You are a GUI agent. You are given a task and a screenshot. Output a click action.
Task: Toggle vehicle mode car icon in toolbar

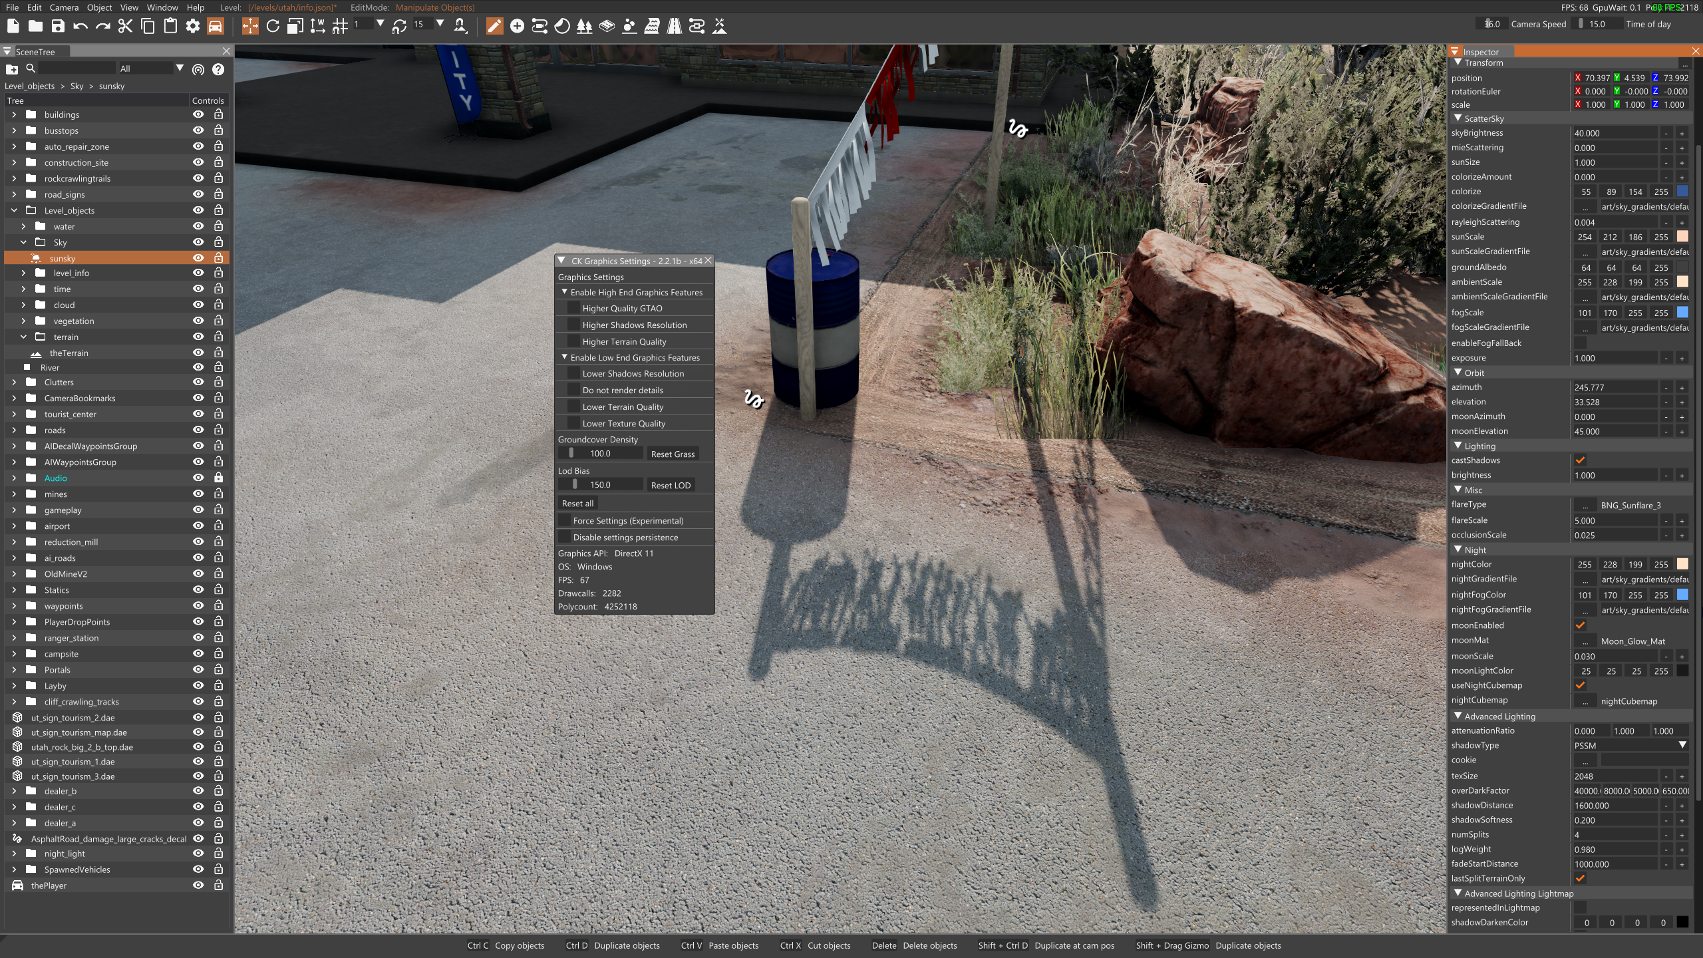coord(215,26)
